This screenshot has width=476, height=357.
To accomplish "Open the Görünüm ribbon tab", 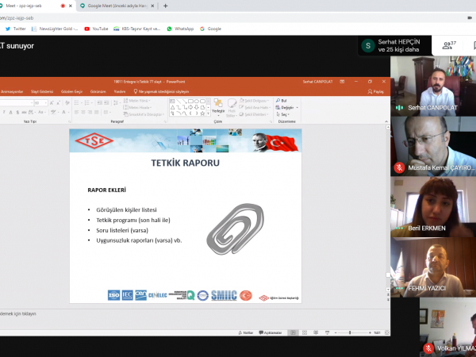I will click(98, 91).
